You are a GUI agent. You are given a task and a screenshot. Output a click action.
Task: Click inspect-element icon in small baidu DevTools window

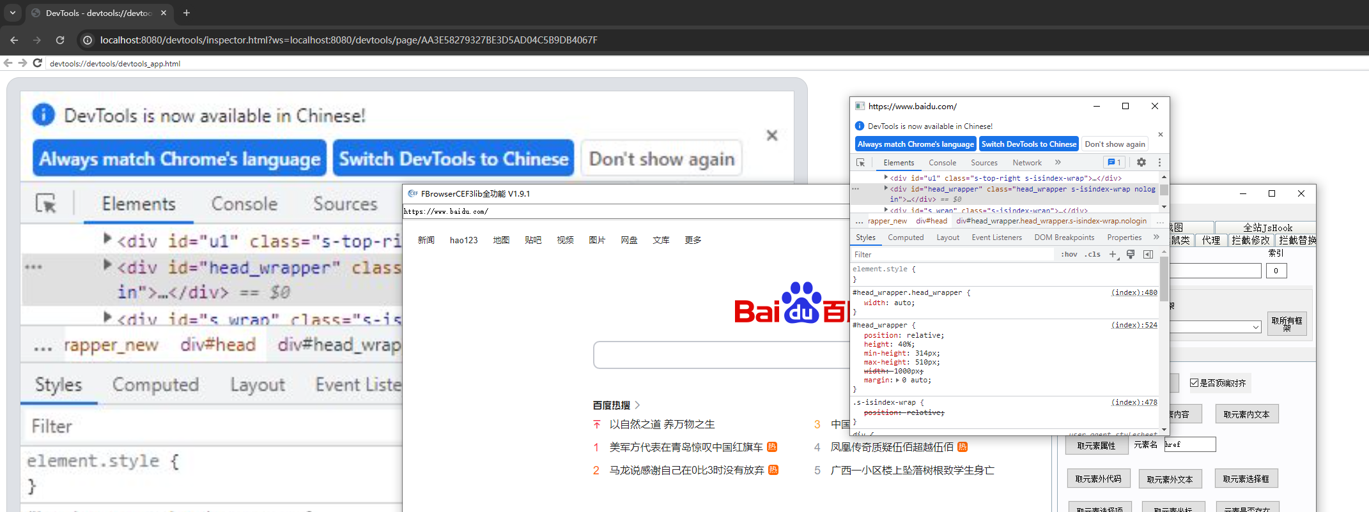pos(861,163)
